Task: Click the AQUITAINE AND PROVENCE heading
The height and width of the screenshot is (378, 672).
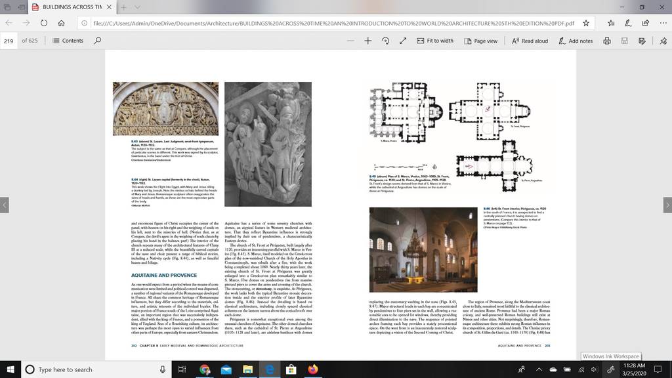Action: [x=164, y=275]
